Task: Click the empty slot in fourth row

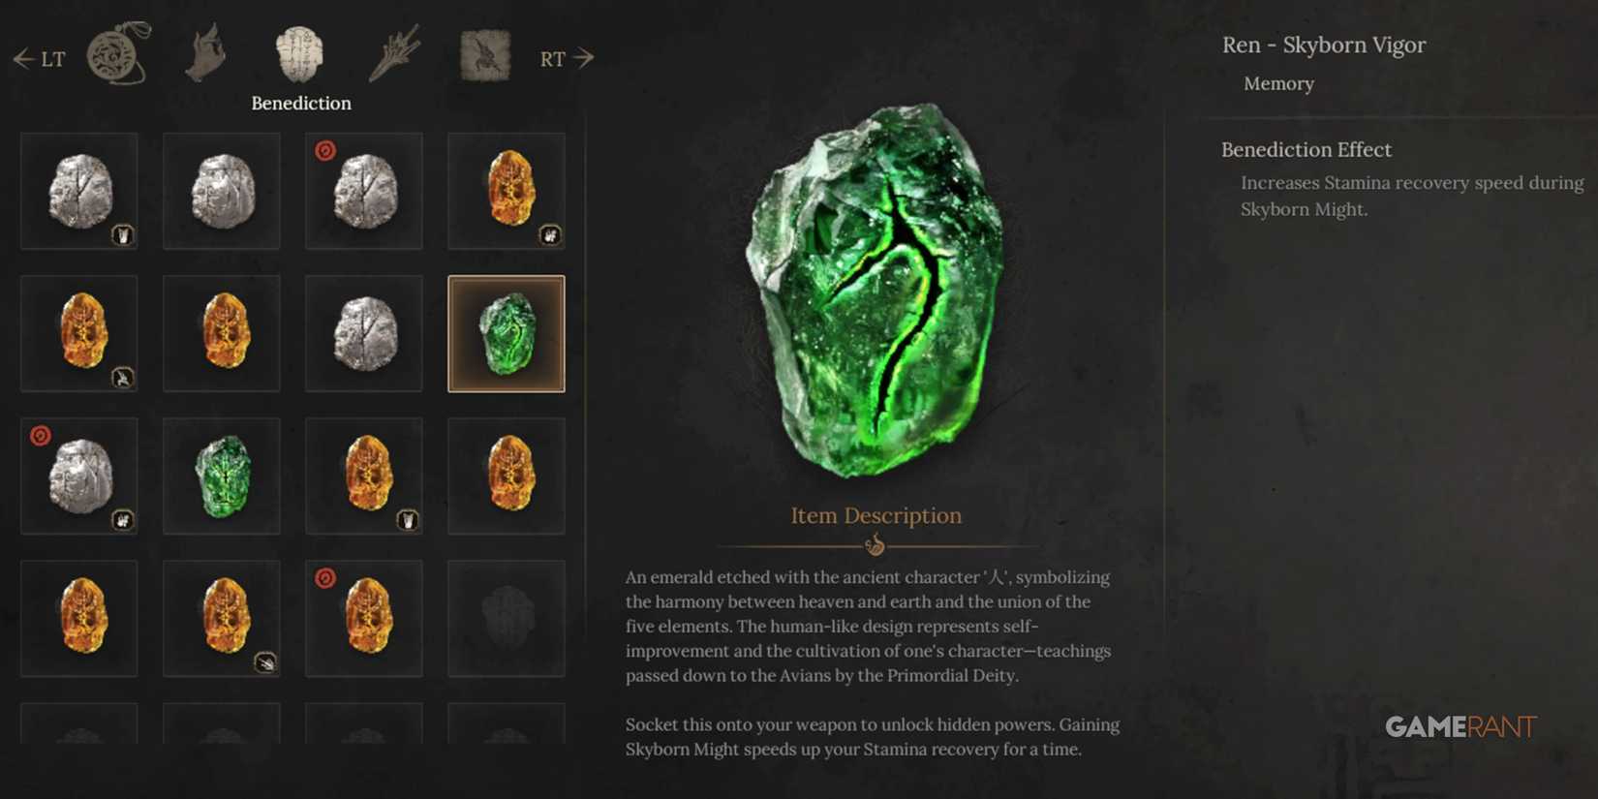Action: point(507,619)
